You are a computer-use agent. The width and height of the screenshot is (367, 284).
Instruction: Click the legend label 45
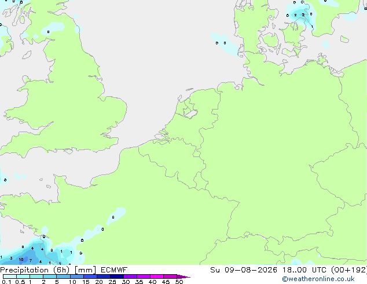pyautogui.click(x=166, y=282)
